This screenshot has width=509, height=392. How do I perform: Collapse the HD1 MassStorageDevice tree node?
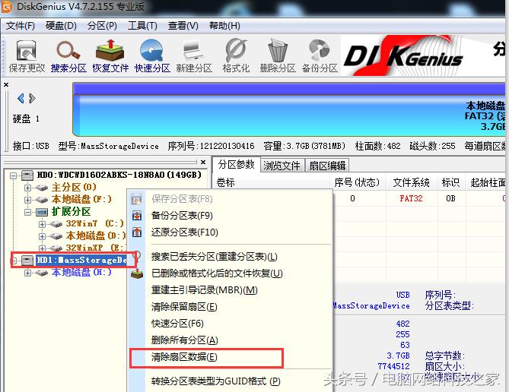pyautogui.click(x=14, y=260)
